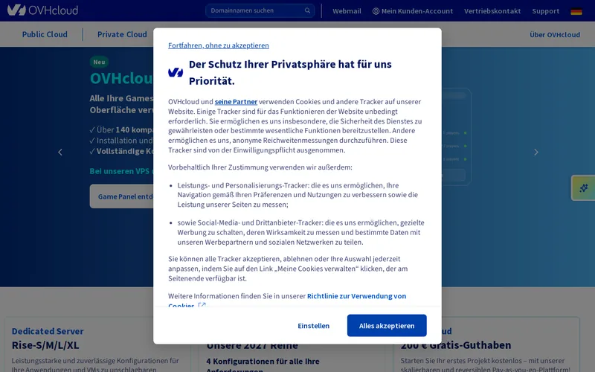Click the Einstellen button
595x372 pixels.
click(313, 326)
